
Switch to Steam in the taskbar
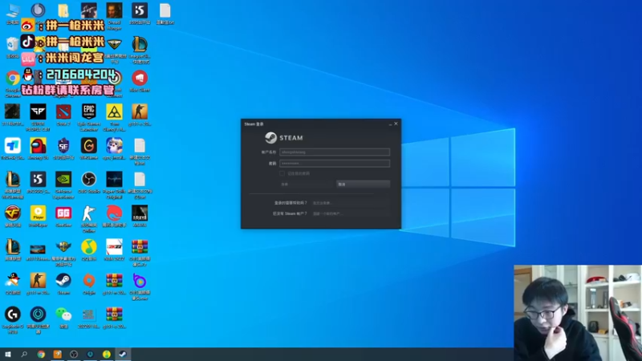pos(123,355)
